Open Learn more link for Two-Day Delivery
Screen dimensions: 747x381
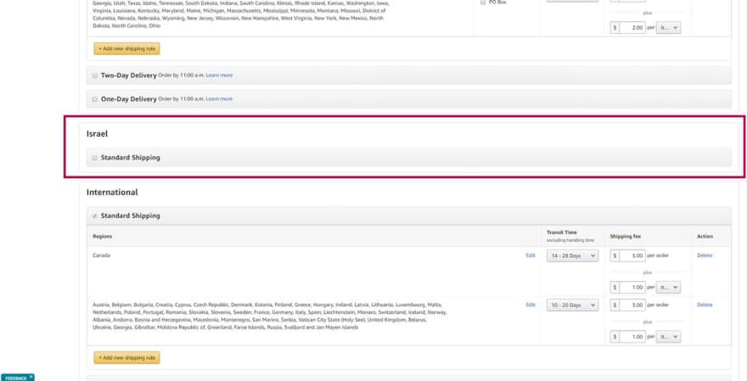219,76
